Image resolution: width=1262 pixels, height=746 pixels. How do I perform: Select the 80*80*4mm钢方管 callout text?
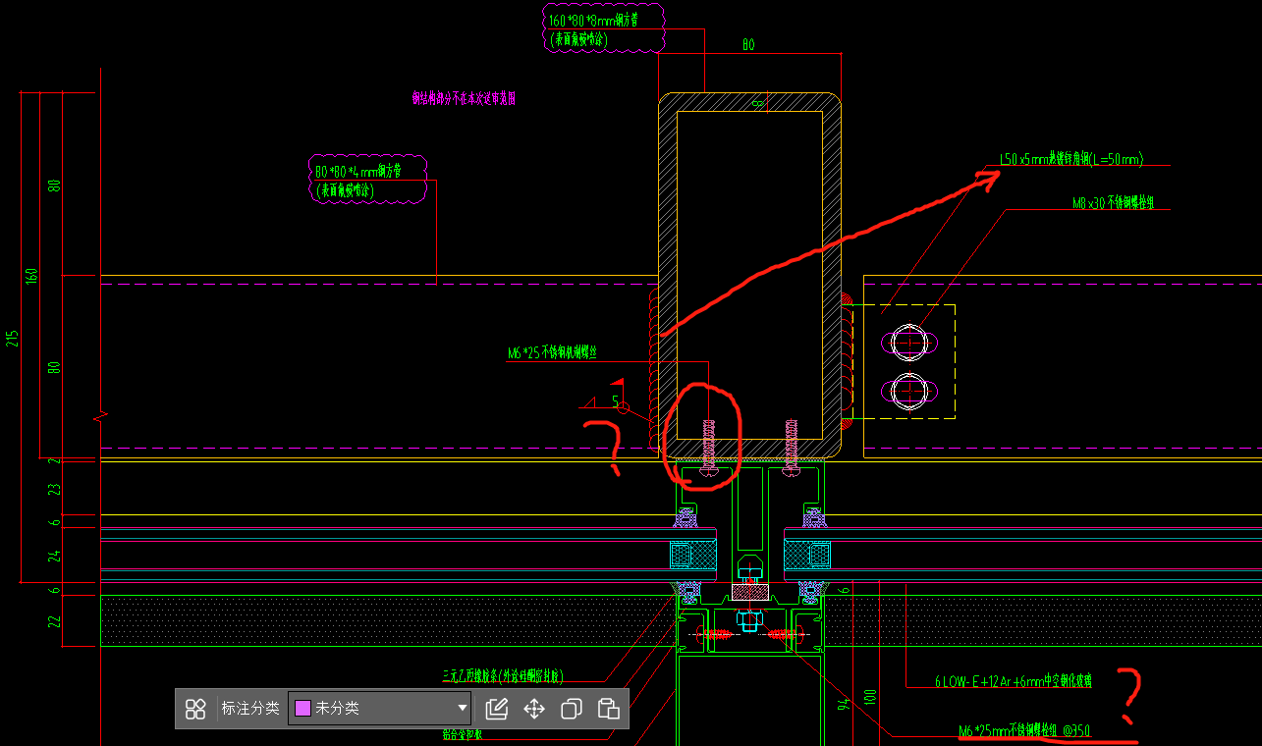359,171
